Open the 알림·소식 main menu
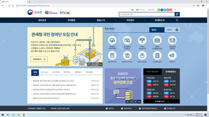The width and height of the screenshot is (209, 117). tap(101, 20)
